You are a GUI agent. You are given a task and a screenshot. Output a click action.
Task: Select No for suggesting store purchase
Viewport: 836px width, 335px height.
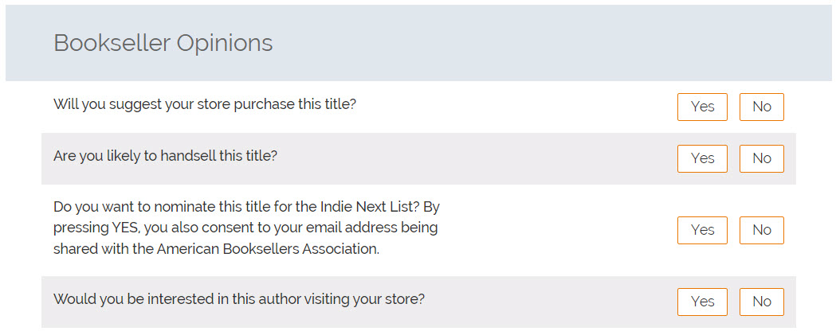click(761, 107)
